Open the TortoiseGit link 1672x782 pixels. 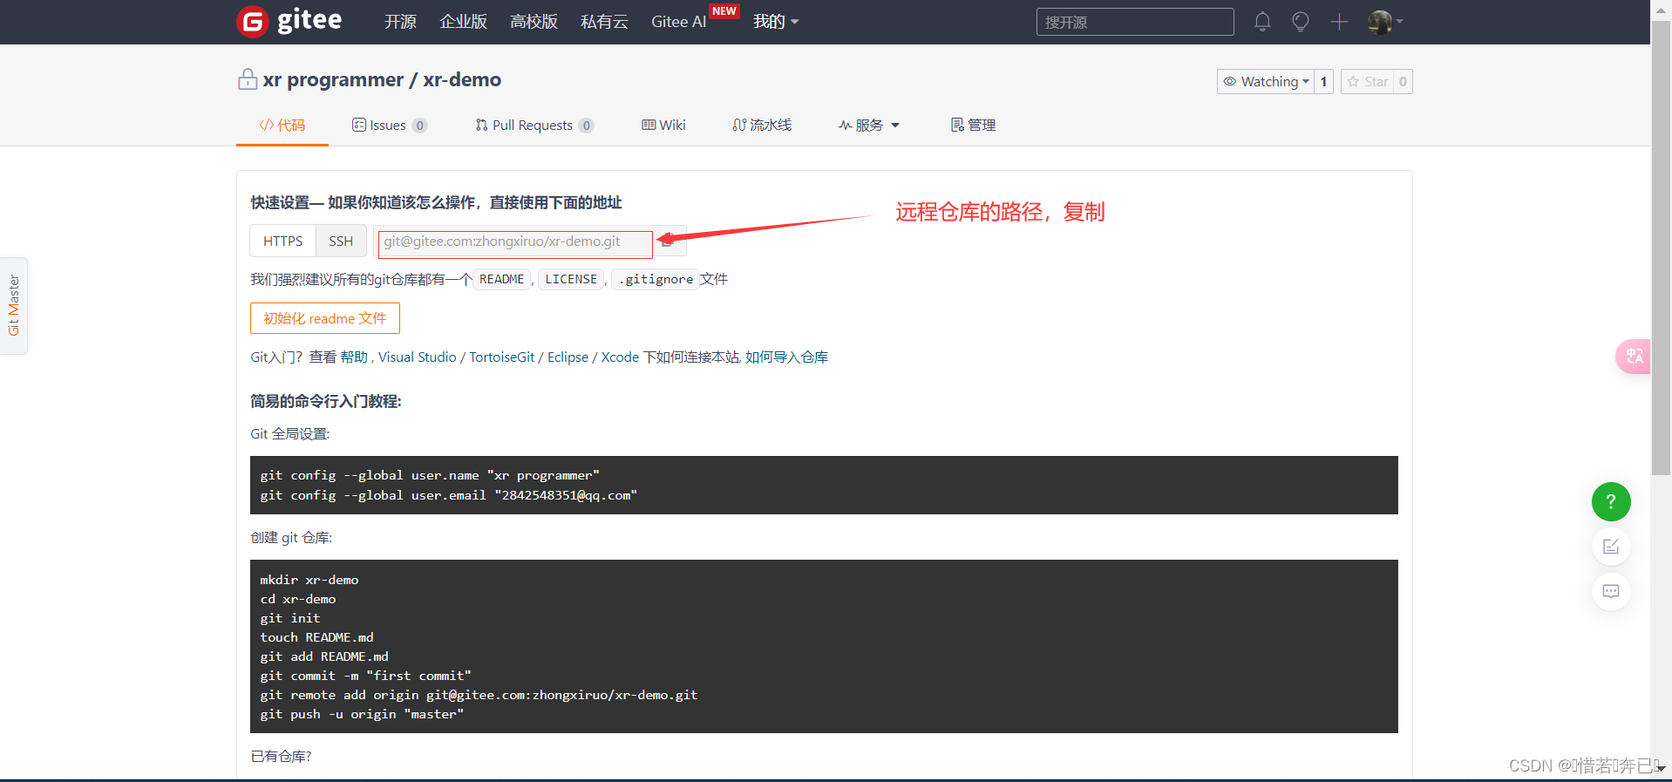(502, 357)
